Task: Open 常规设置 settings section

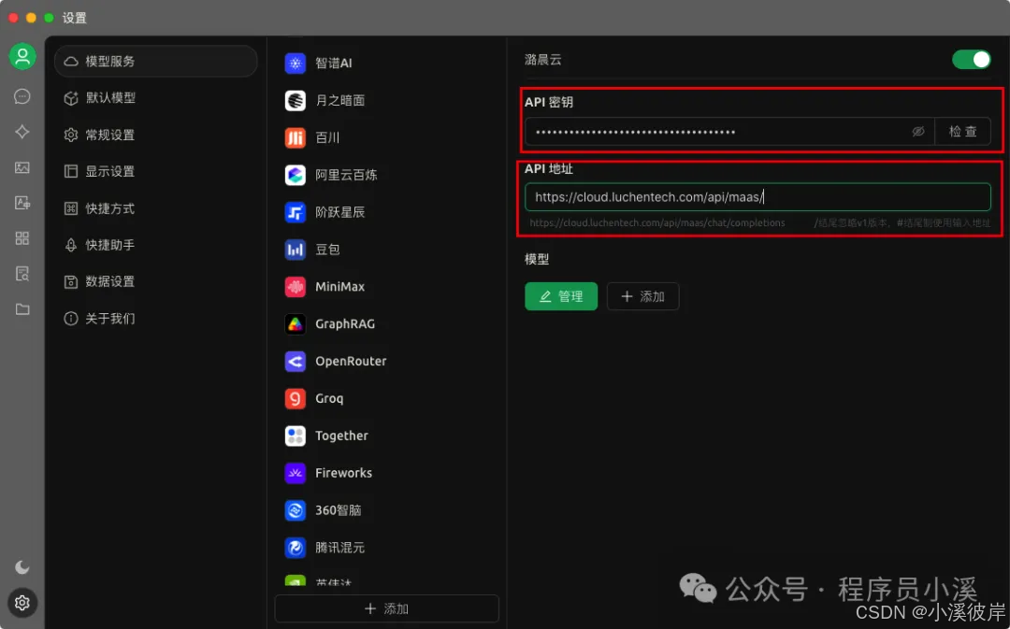Action: point(156,135)
